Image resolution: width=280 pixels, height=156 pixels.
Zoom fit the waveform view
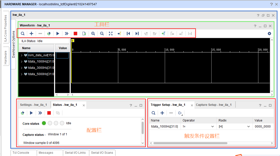click(111, 34)
